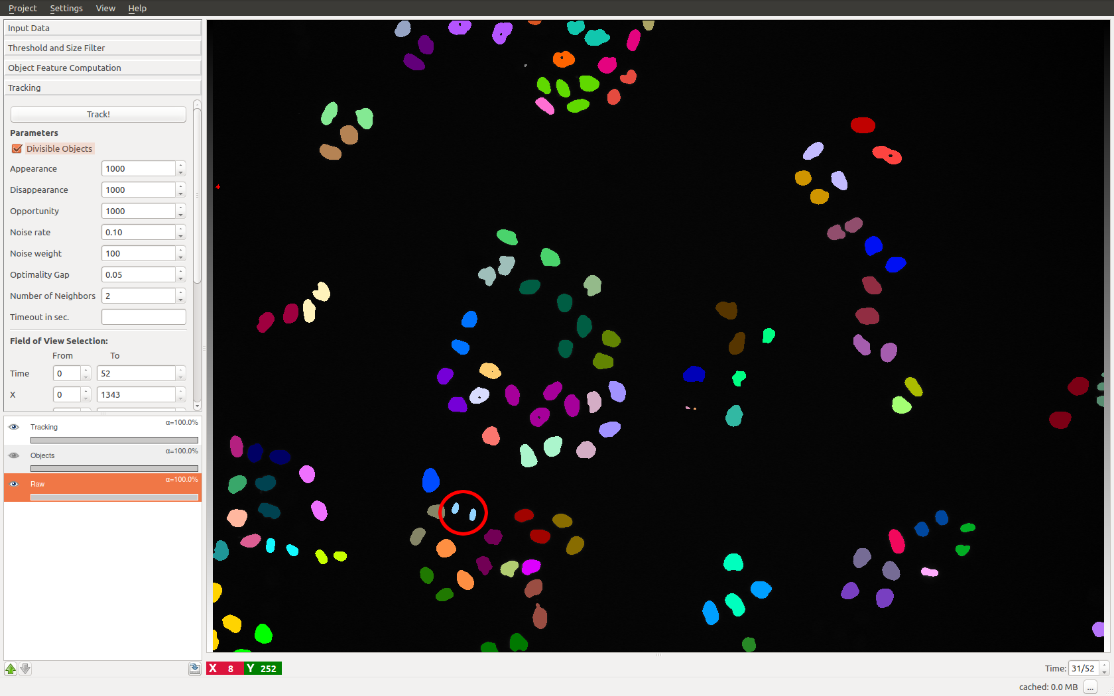Expand the Threshold and Size Filter applet
Screen dimensions: 1114x696
point(102,48)
